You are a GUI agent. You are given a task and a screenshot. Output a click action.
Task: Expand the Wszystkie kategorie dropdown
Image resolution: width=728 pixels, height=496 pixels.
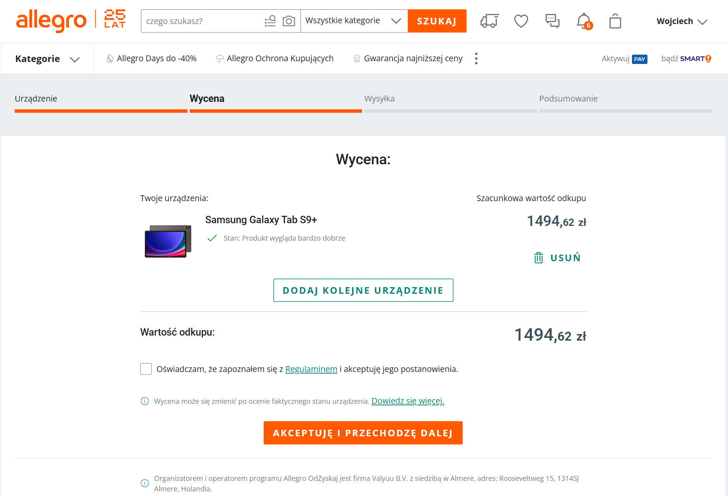coord(354,21)
